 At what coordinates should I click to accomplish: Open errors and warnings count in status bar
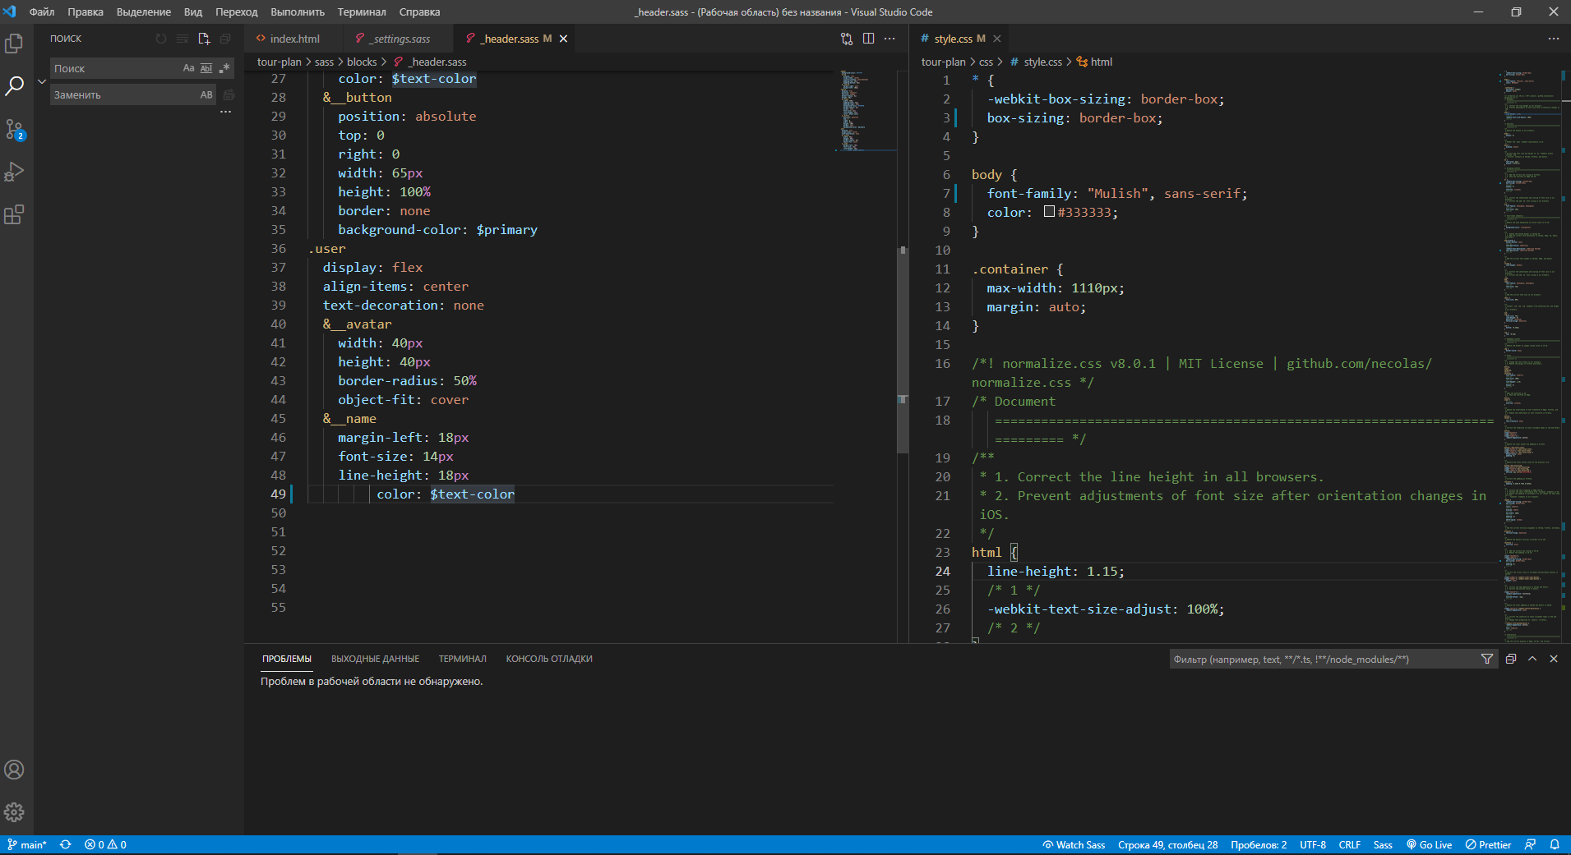105,844
